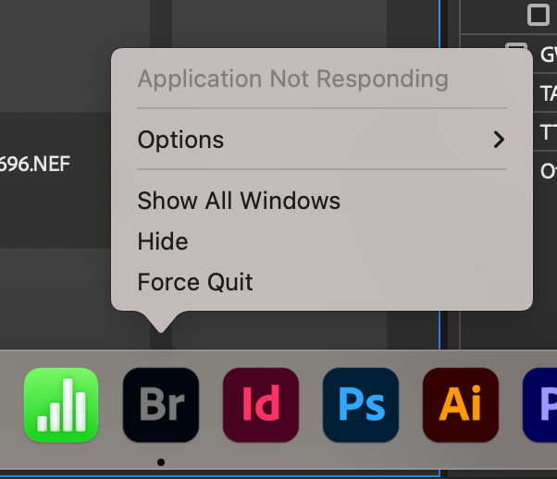Image resolution: width=557 pixels, height=479 pixels.
Task: Click the Adobe Bridge Dock icon
Action: 161,405
